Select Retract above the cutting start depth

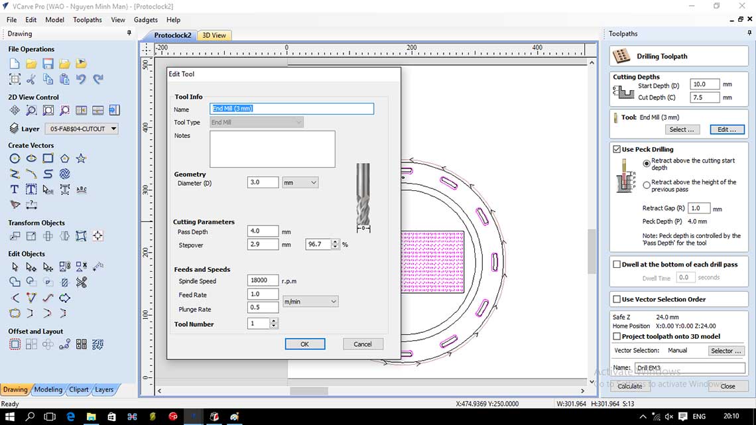(647, 164)
